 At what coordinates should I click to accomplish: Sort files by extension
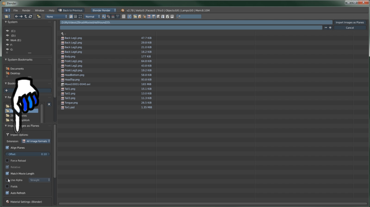coord(108,17)
